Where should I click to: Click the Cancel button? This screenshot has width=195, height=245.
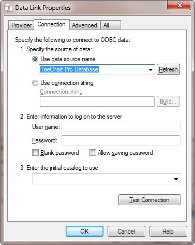126,232
